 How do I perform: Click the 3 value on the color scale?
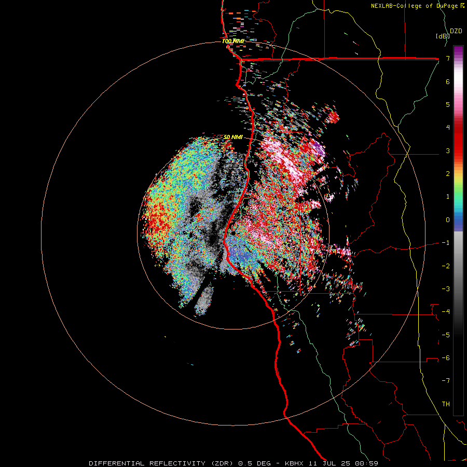[x=448, y=150]
